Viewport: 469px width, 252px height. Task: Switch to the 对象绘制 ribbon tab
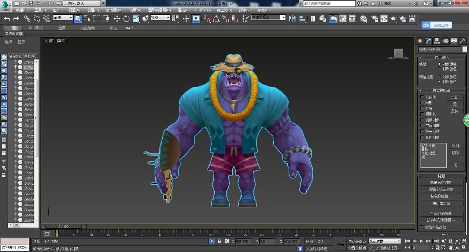click(88, 28)
